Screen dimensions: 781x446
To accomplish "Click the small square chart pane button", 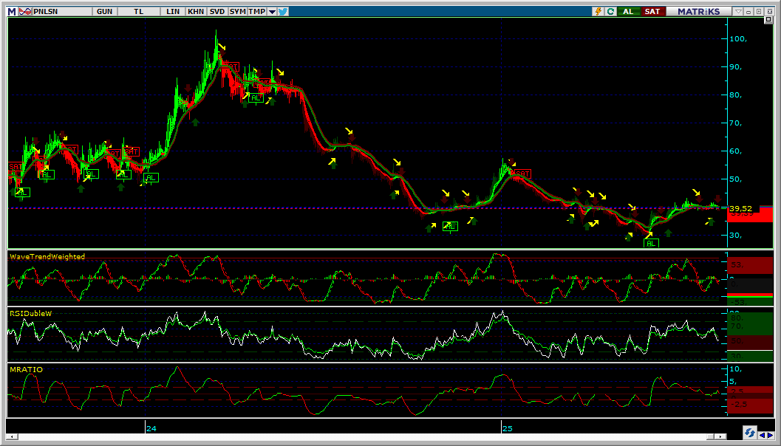I will (768, 20).
